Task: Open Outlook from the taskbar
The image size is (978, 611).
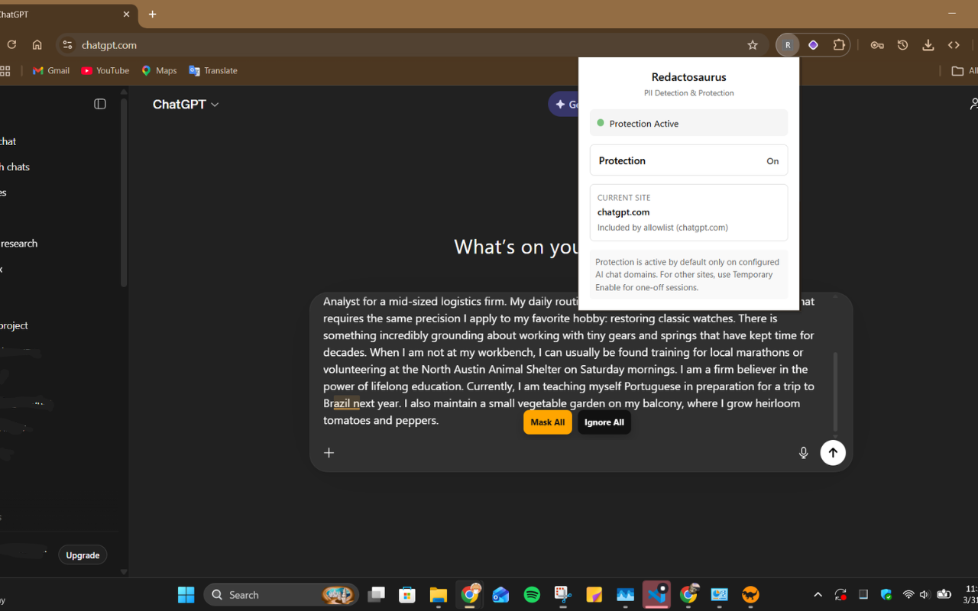Action: pos(501,595)
